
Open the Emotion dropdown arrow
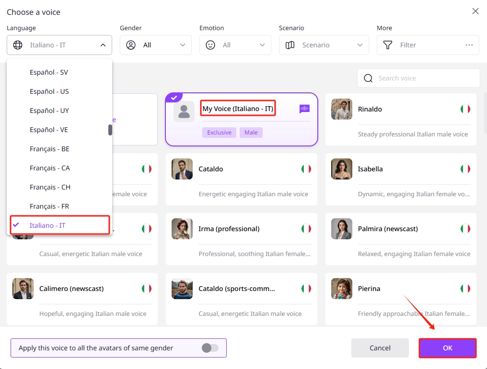(262, 45)
